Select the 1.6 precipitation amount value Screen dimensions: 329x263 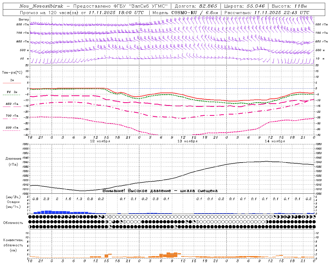click(x=68, y=199)
